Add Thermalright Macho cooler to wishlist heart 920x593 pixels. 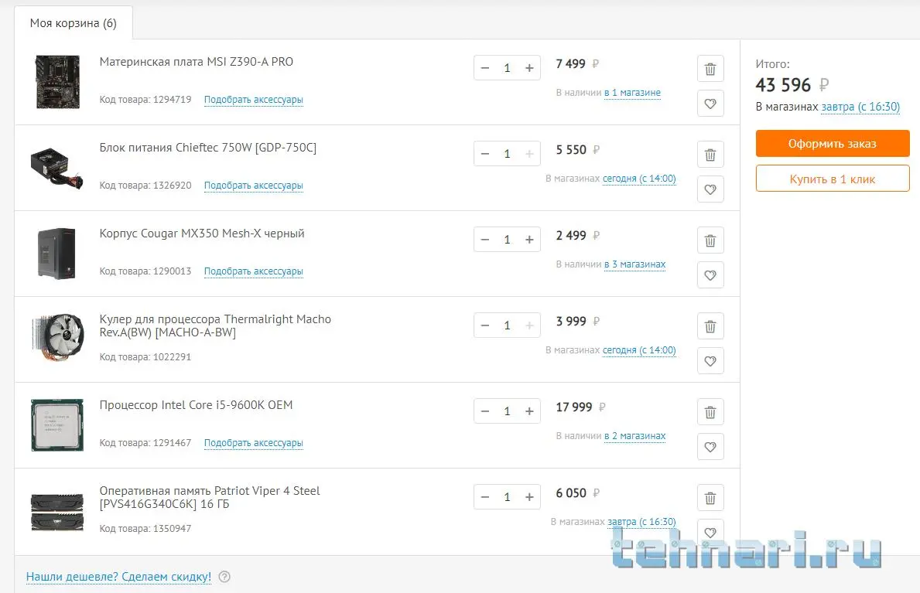710,361
